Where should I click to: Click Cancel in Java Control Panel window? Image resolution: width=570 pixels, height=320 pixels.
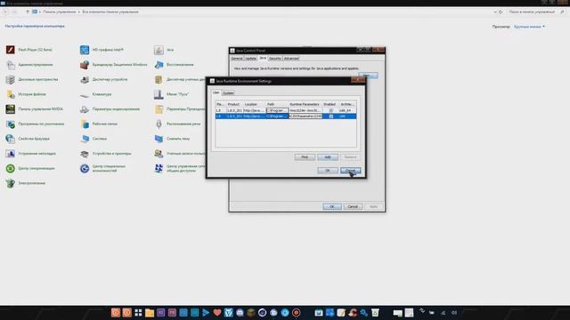coord(353,207)
